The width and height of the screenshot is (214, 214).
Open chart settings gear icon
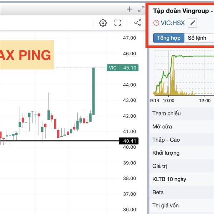pos(103,23)
